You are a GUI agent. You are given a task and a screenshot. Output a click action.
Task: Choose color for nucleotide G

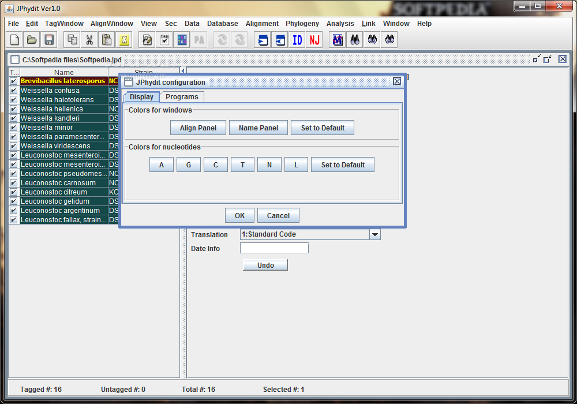[x=189, y=164]
